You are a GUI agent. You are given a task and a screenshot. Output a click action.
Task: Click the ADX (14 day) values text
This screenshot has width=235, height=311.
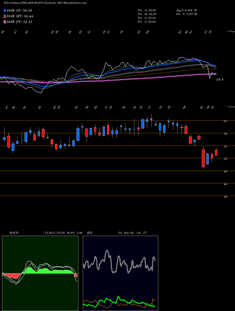[132, 233]
